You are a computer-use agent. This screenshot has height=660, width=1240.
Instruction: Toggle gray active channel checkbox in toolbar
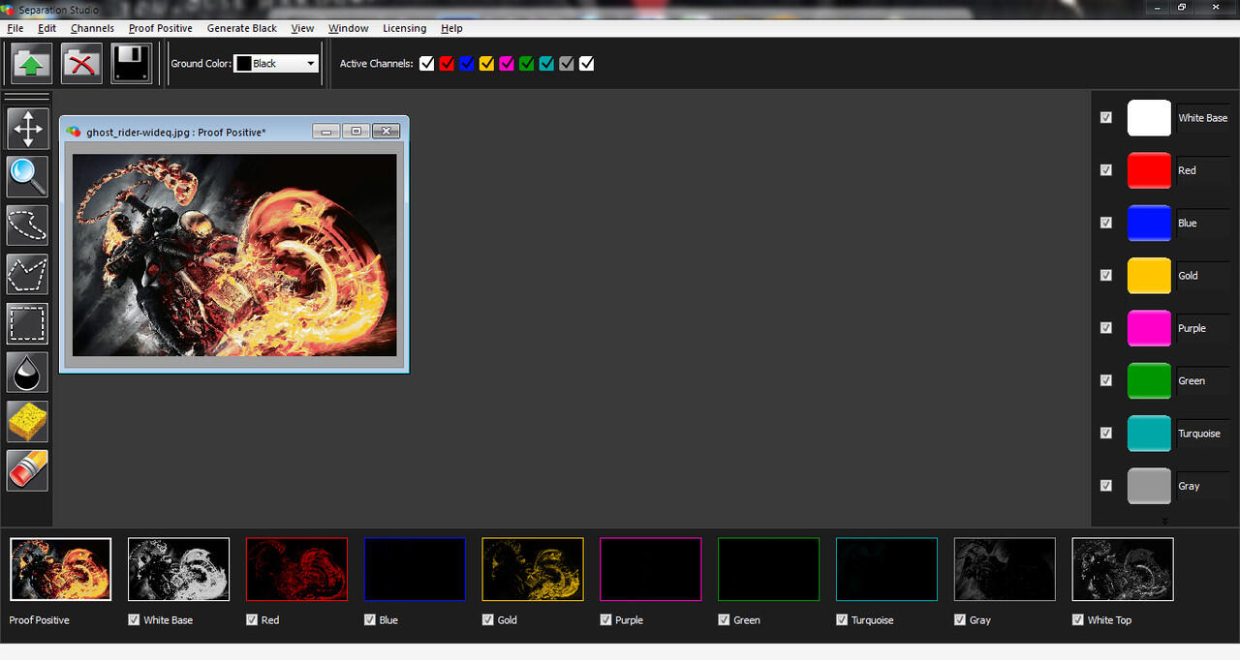click(x=567, y=64)
